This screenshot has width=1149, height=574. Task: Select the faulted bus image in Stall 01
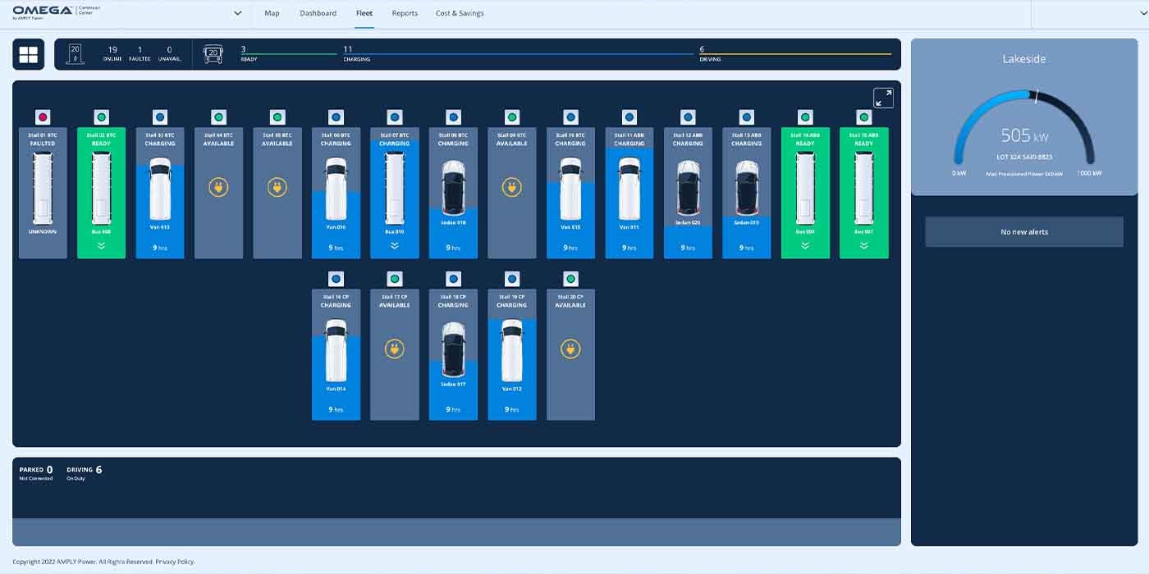click(x=43, y=189)
